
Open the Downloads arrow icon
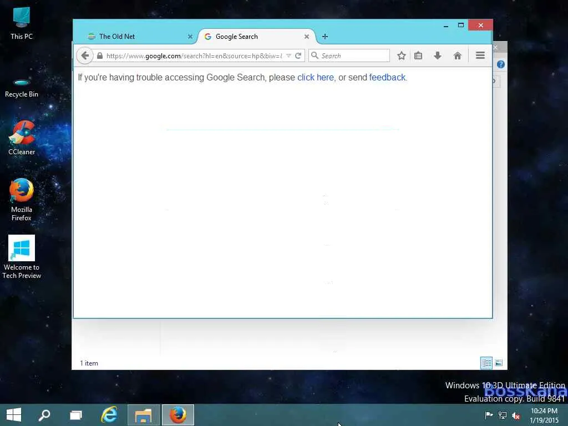pos(438,56)
